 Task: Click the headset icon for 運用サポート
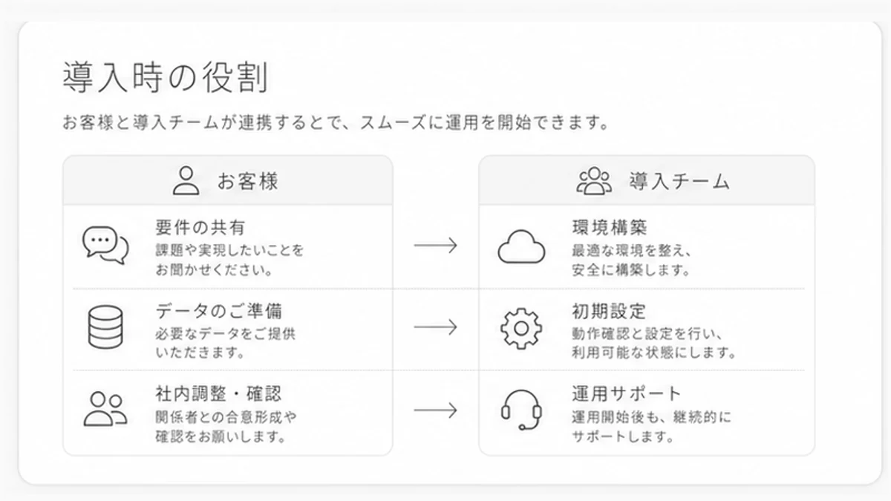coord(521,410)
